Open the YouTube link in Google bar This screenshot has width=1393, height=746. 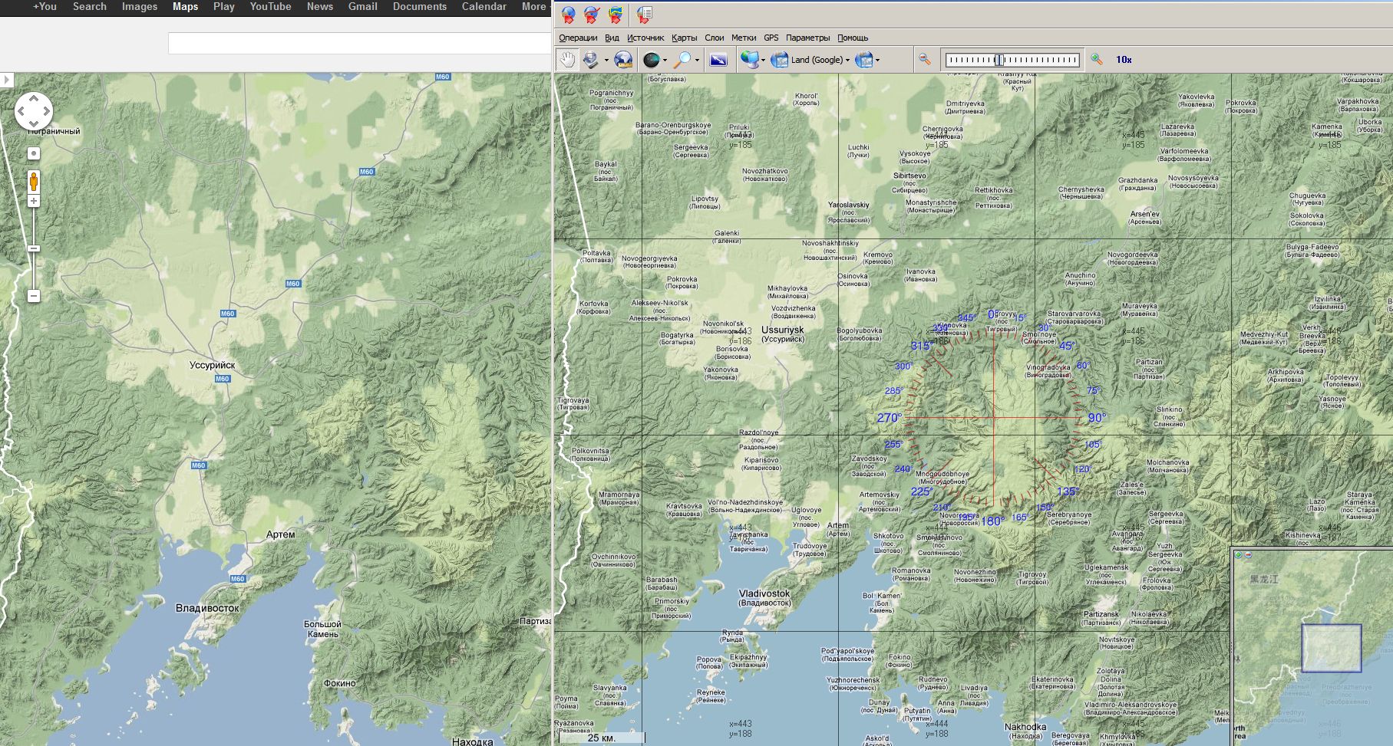coord(270,6)
